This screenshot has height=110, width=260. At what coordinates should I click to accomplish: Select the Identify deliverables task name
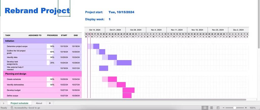point(15,85)
